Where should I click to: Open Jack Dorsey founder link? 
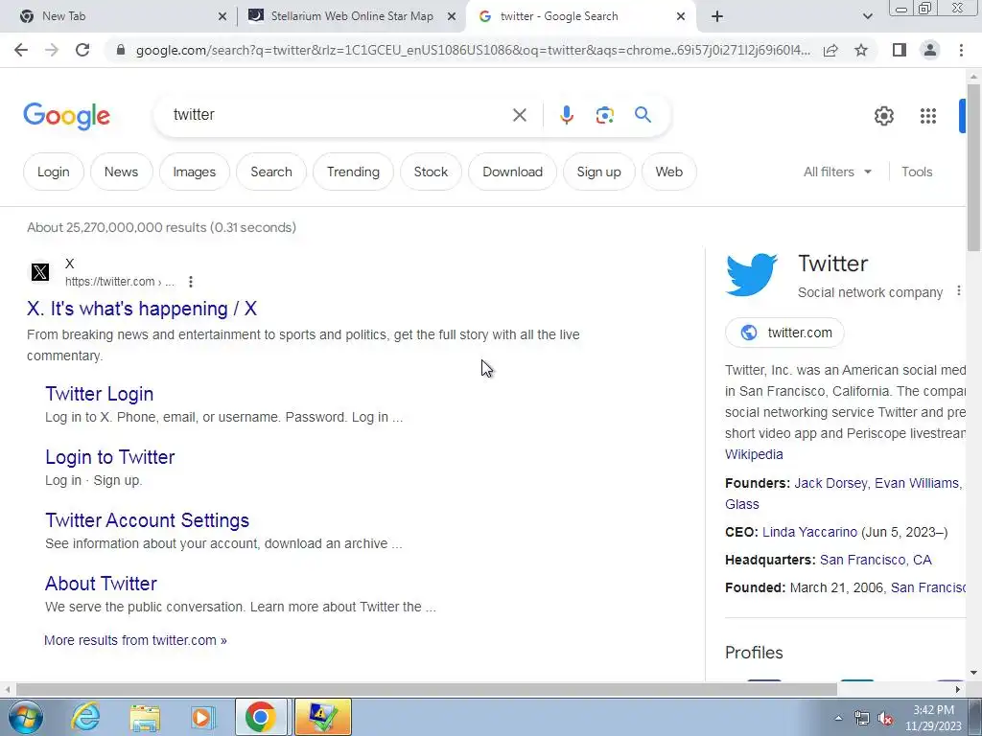pos(830,483)
